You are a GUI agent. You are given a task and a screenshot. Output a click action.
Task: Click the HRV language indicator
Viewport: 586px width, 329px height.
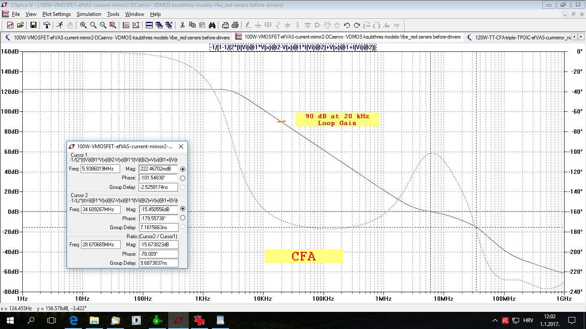(x=528, y=320)
